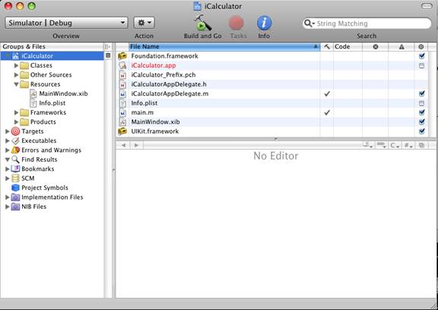
Task: Click the main.m file icon
Action: pyautogui.click(x=122, y=112)
